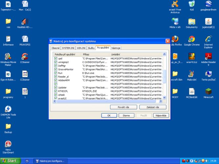Open the Malování paint shortcut
The height and width of the screenshot is (164, 219).
pyautogui.click(x=192, y=76)
